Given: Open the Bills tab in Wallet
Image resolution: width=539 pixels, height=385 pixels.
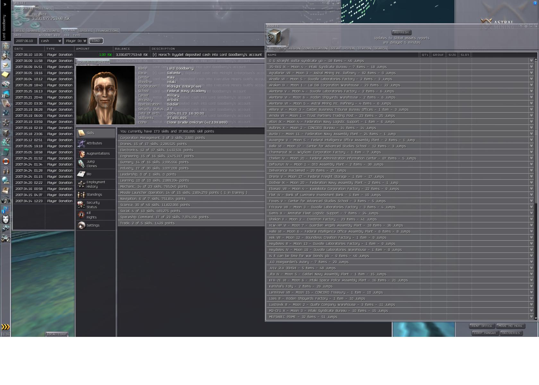Looking at the screenshot, I should coord(20,31).
